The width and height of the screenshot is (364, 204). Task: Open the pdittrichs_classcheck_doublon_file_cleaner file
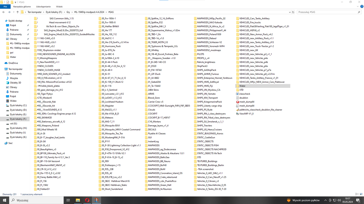[x=259, y=110]
